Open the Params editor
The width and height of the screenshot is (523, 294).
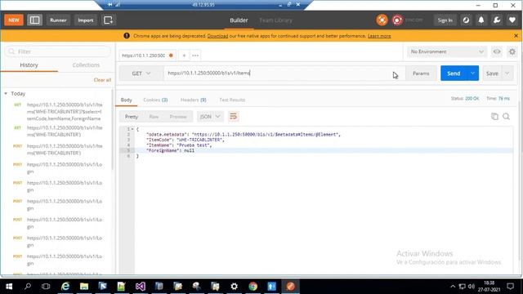click(421, 73)
